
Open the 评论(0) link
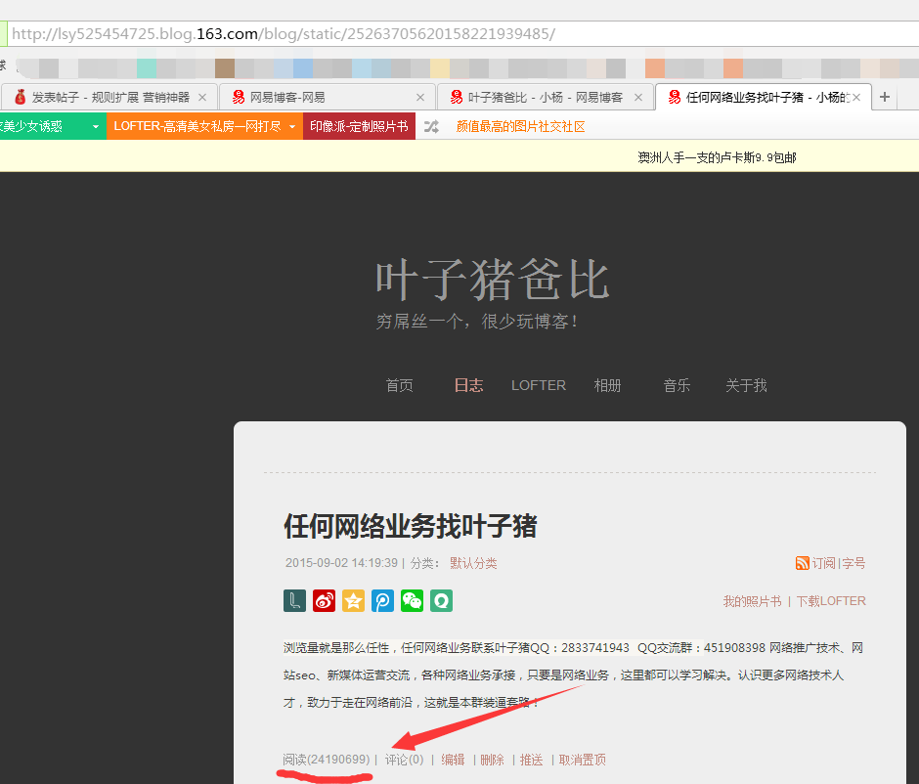coord(404,759)
